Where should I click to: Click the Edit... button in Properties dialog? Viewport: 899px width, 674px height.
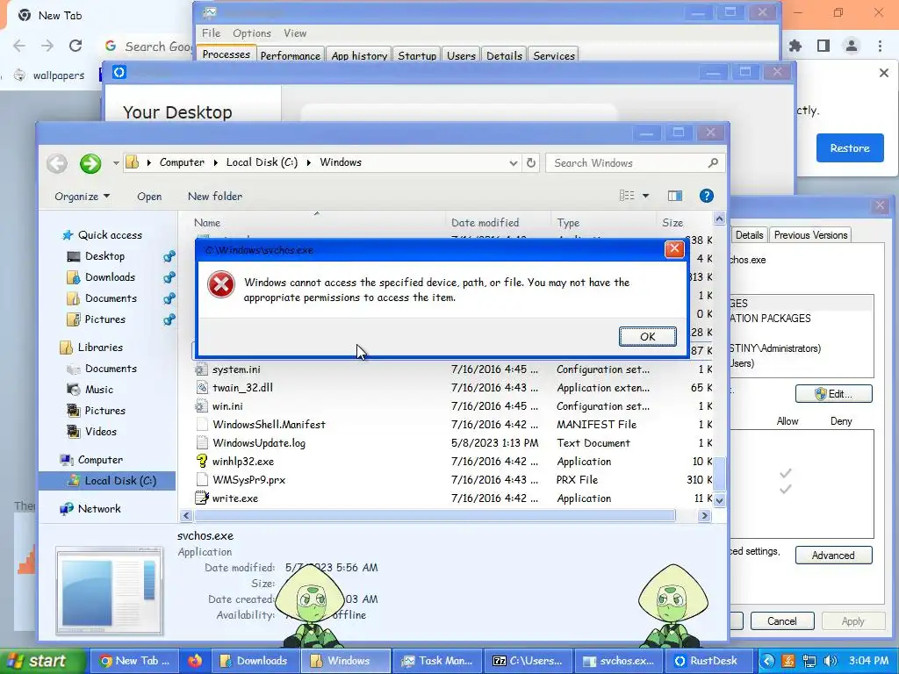tap(834, 394)
